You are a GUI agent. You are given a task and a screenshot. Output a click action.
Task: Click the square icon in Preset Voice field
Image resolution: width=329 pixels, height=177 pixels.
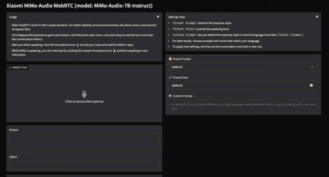point(311,85)
